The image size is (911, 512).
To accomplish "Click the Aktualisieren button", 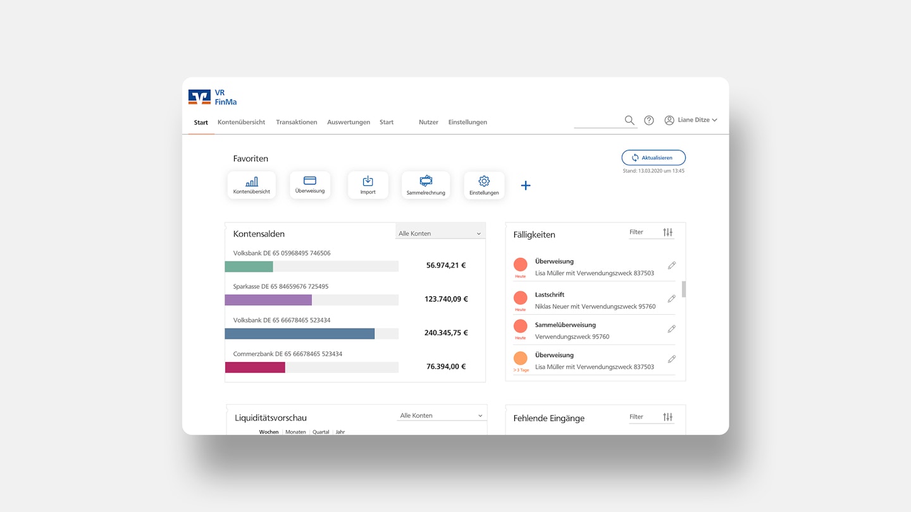I will 653,157.
